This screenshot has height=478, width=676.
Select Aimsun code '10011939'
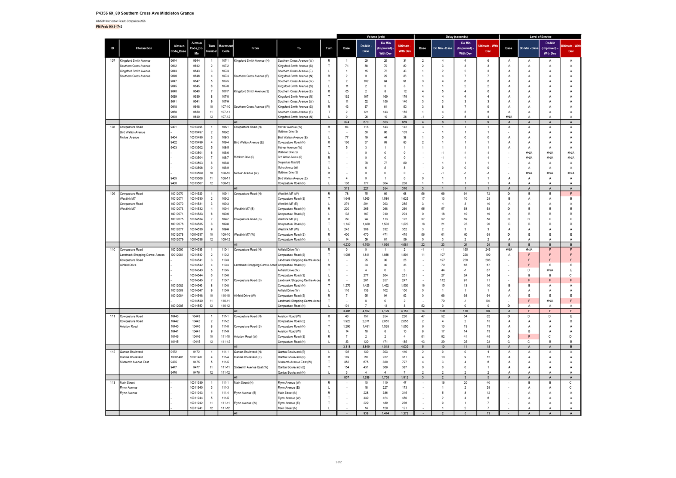(x=196, y=383)
